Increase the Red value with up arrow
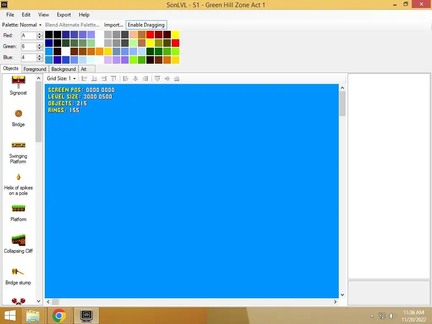Viewport: 432px width, 324px height. (40, 34)
